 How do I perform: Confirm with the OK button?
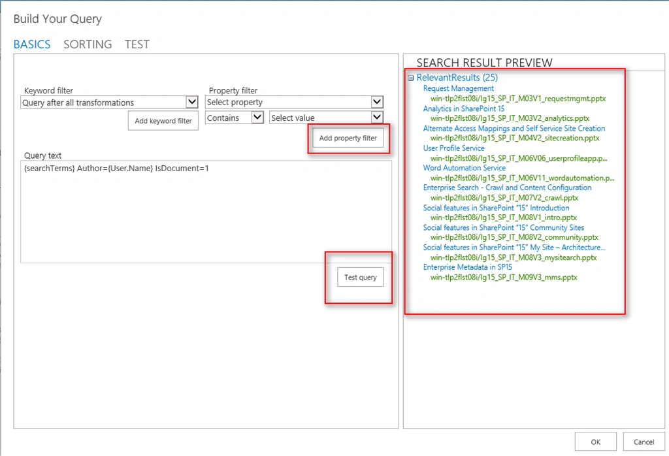[x=596, y=442]
